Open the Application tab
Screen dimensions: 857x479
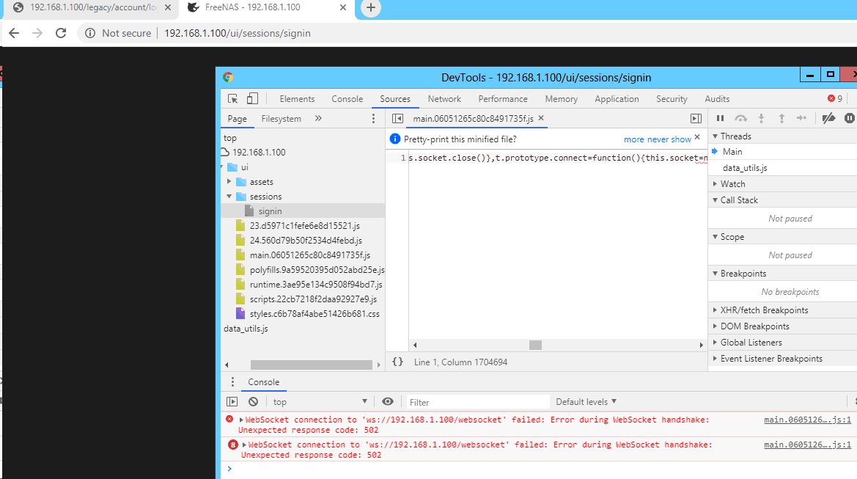(x=617, y=99)
